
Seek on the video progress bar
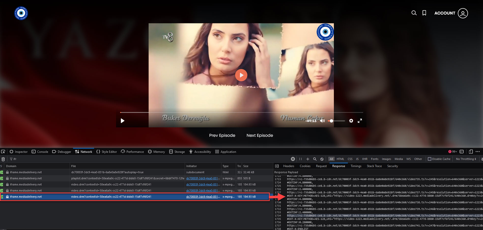point(241,112)
